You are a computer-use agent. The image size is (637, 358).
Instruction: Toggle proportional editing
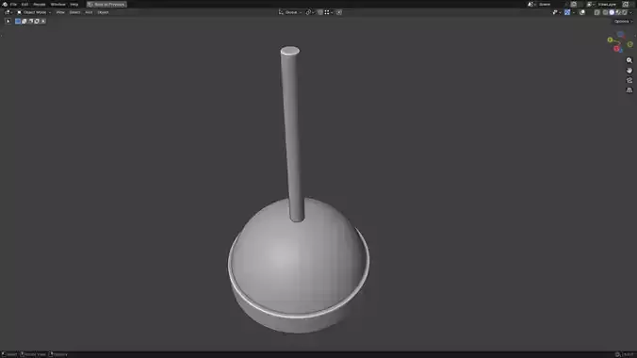339,12
